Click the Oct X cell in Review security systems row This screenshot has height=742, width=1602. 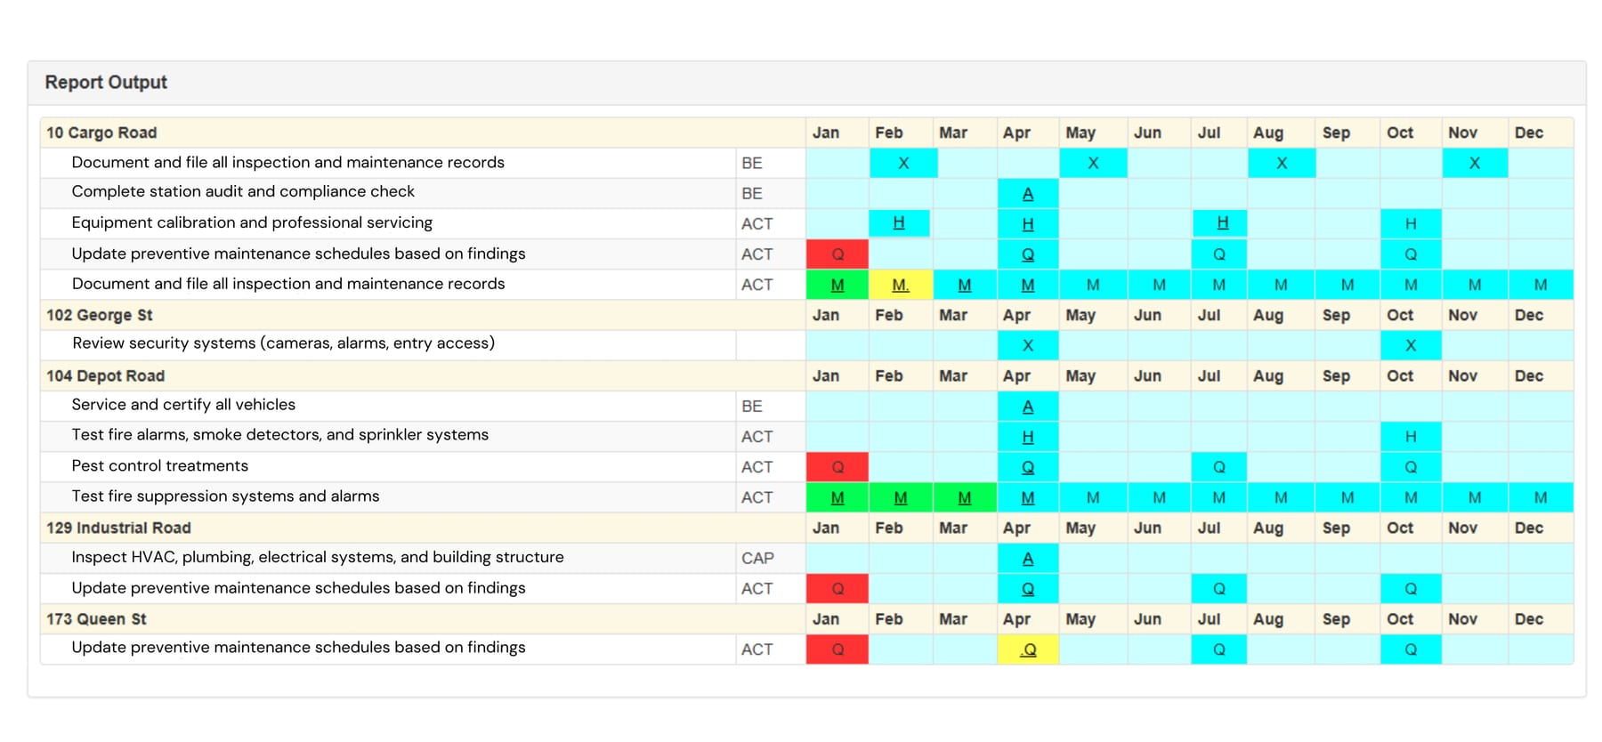tap(1411, 345)
